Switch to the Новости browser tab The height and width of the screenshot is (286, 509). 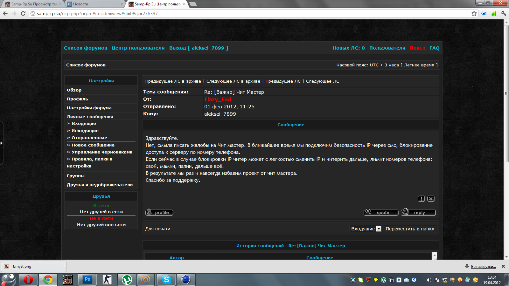point(95,4)
